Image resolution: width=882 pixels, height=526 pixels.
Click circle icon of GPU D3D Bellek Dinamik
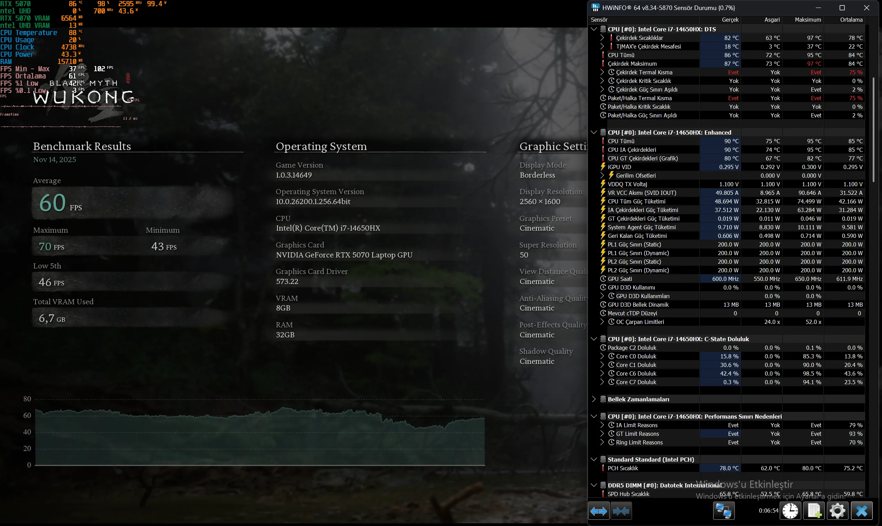click(603, 304)
